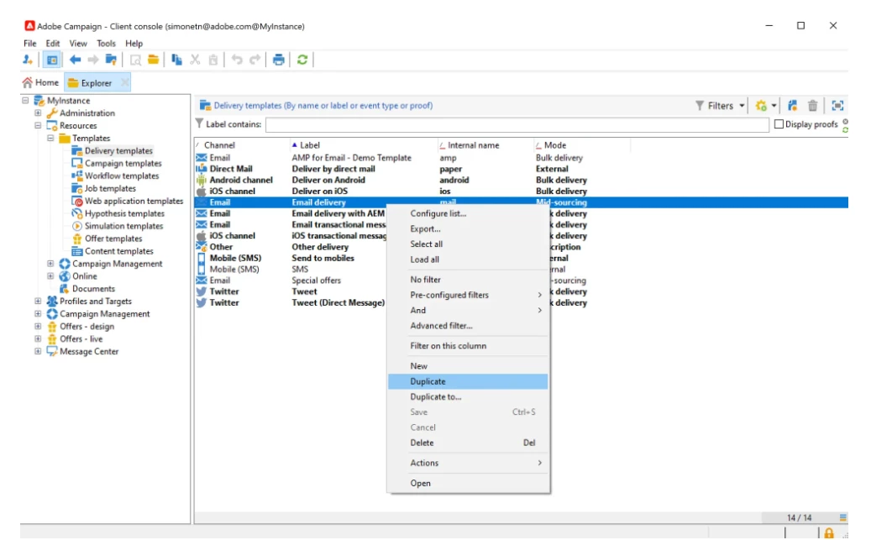The width and height of the screenshot is (892, 540).
Task: Click the trash delete icon in list header
Action: pos(812,105)
